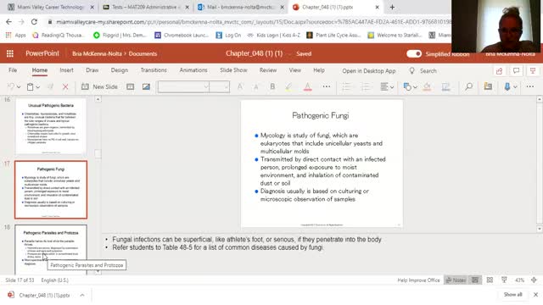Open Slide Sorter view icon in status bar
543x305 pixels.
(x=490, y=280)
